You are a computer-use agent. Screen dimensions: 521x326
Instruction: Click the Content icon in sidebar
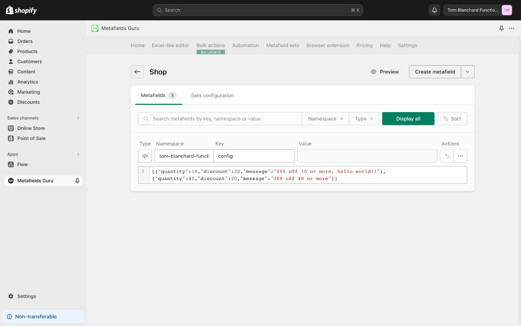11,71
